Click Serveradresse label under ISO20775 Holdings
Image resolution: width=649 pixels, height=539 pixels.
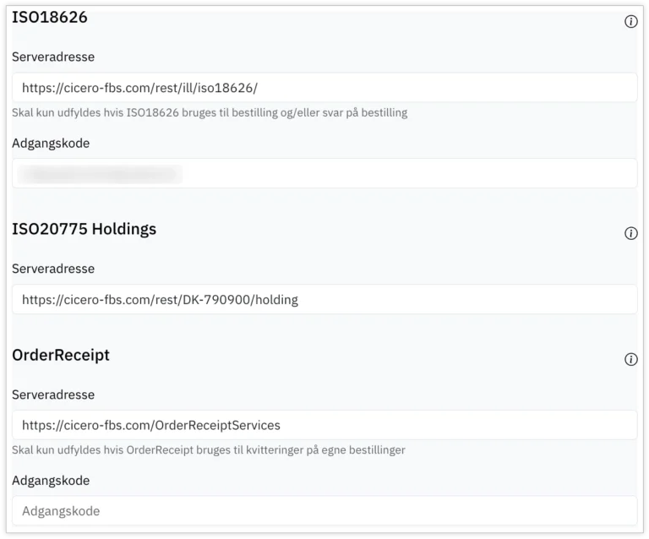pos(53,269)
